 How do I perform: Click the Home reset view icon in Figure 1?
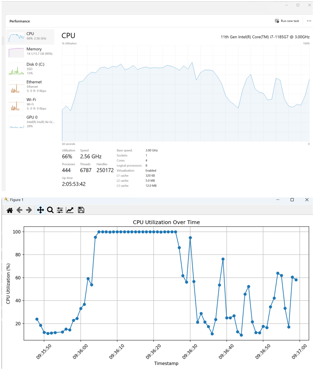click(10, 210)
